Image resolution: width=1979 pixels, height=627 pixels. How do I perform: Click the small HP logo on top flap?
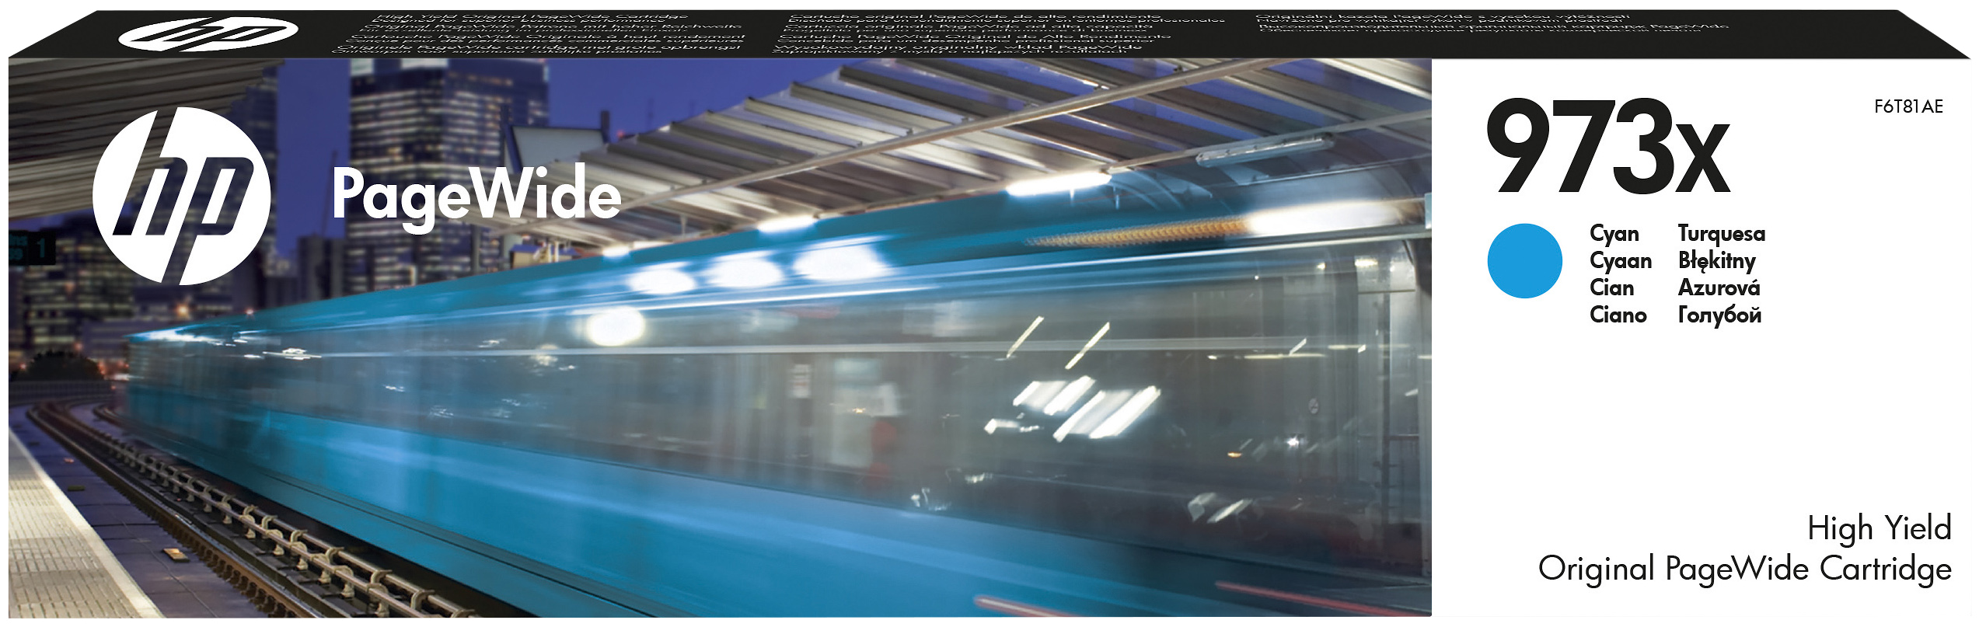(208, 33)
